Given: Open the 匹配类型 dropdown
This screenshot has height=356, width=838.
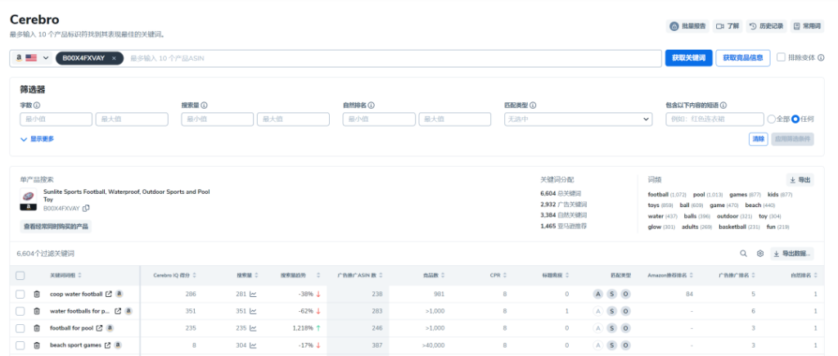Looking at the screenshot, I should click(577, 119).
